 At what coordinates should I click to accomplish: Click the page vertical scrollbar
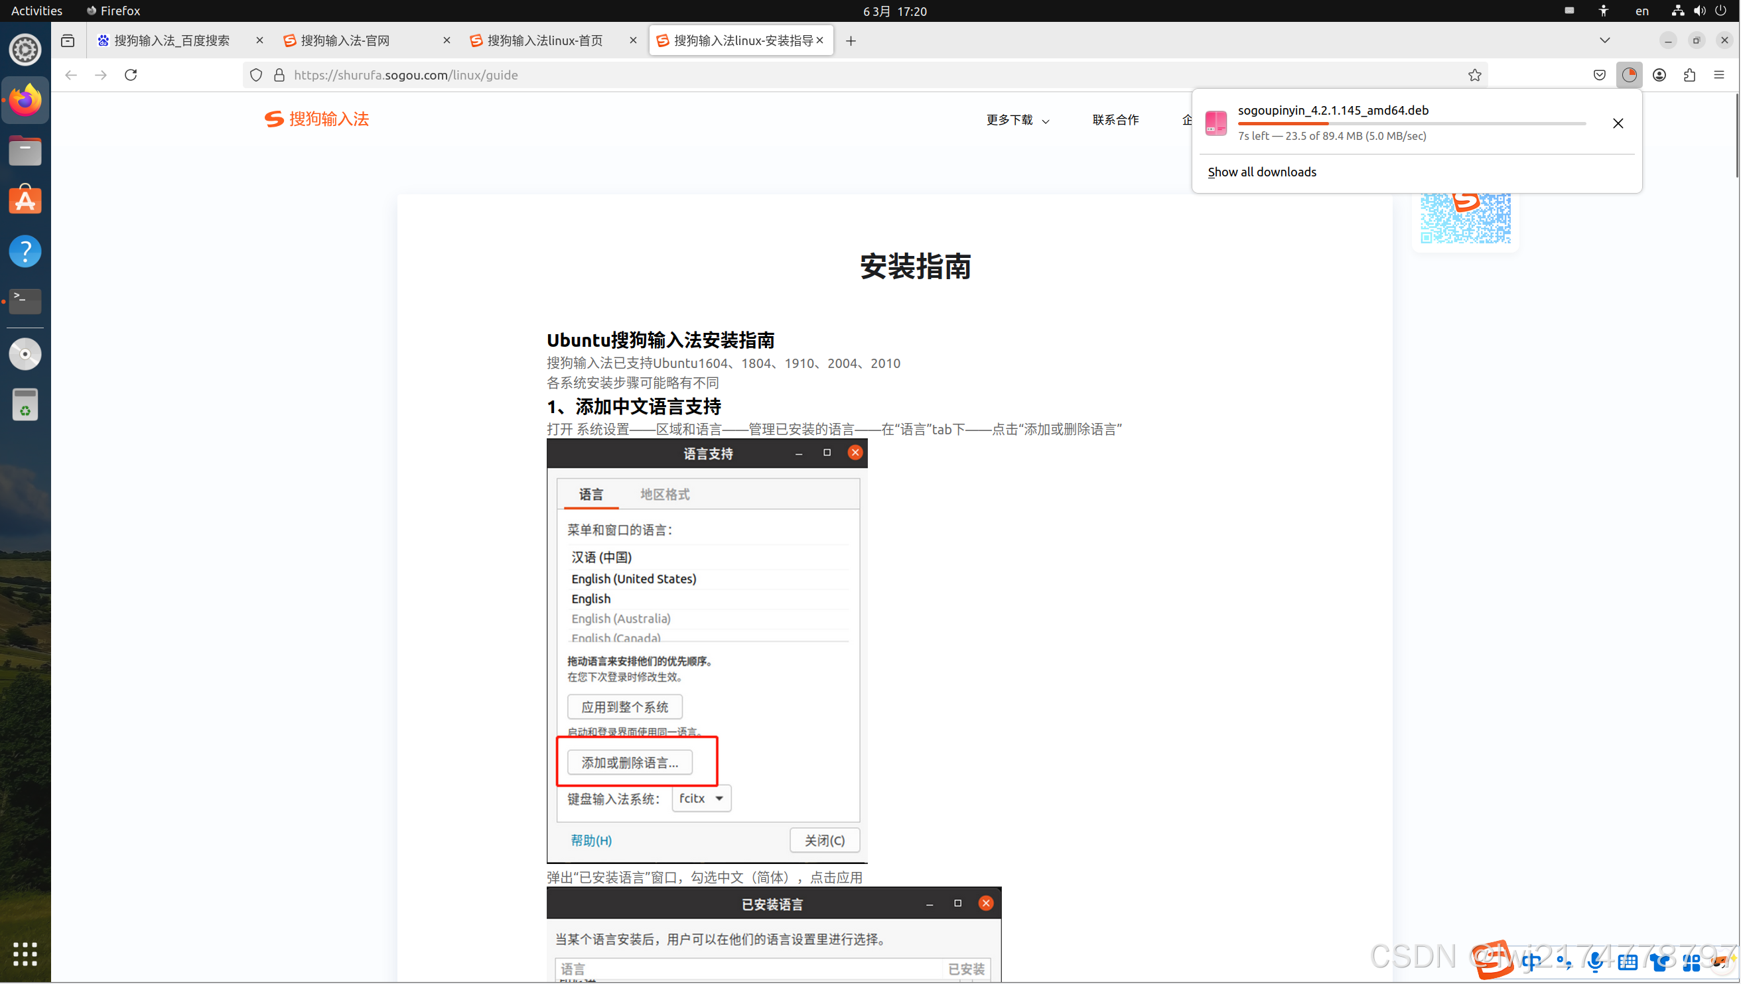(1737, 135)
